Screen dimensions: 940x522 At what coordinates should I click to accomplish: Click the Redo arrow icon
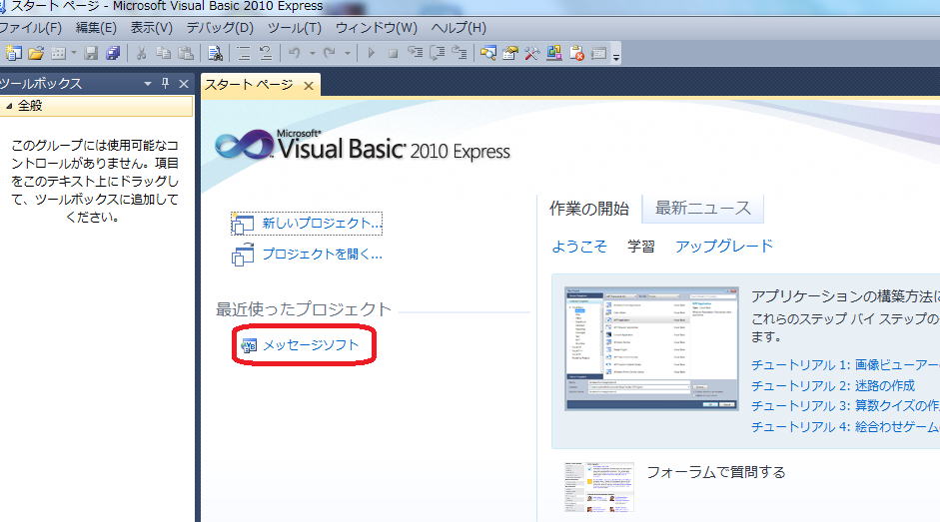pos(329,53)
